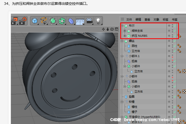Toggle the enable checkmark for 螺丝
This screenshot has height=124, width=186.
(x=175, y=41)
